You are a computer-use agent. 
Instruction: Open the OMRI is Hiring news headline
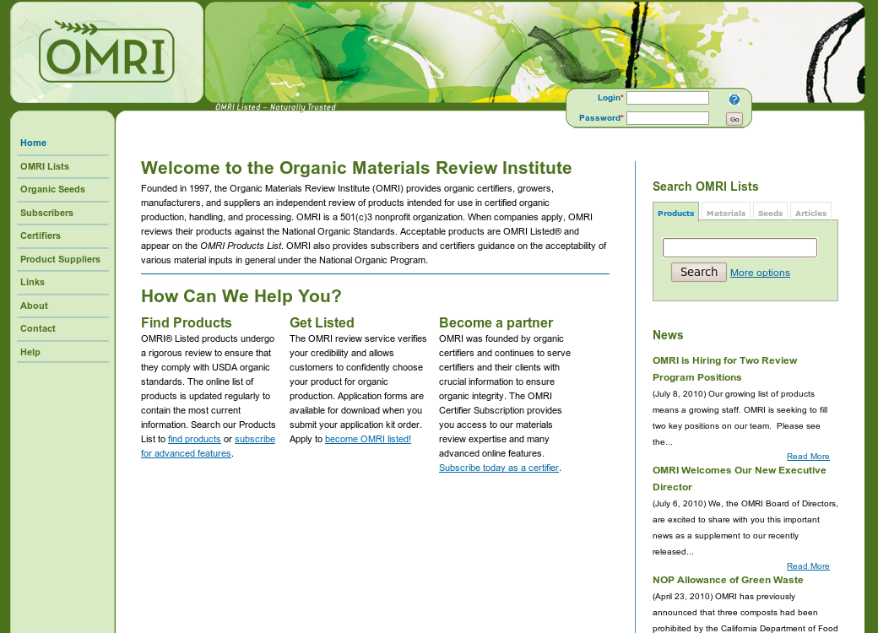[x=724, y=369]
